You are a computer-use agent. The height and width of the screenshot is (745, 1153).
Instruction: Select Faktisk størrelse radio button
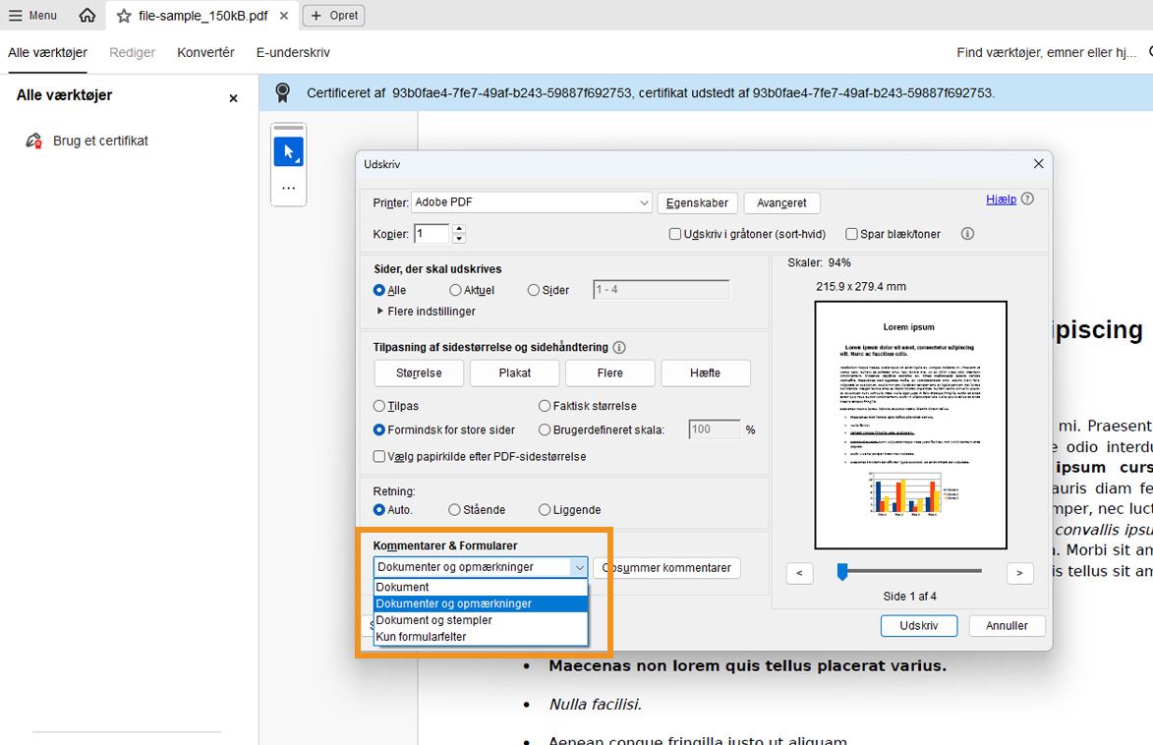coord(545,406)
